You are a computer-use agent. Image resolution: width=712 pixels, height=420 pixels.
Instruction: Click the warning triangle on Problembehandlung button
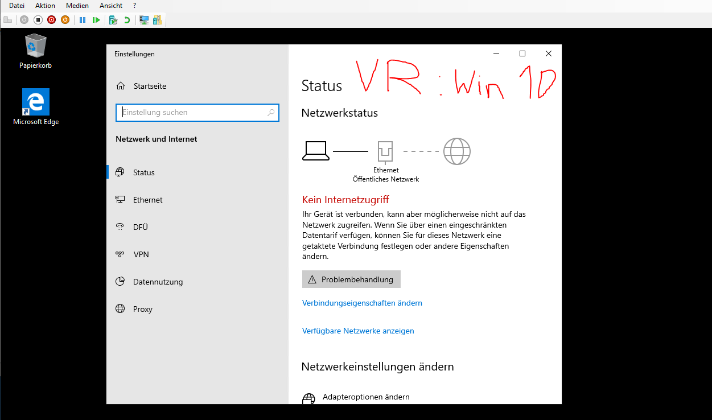(x=312, y=279)
